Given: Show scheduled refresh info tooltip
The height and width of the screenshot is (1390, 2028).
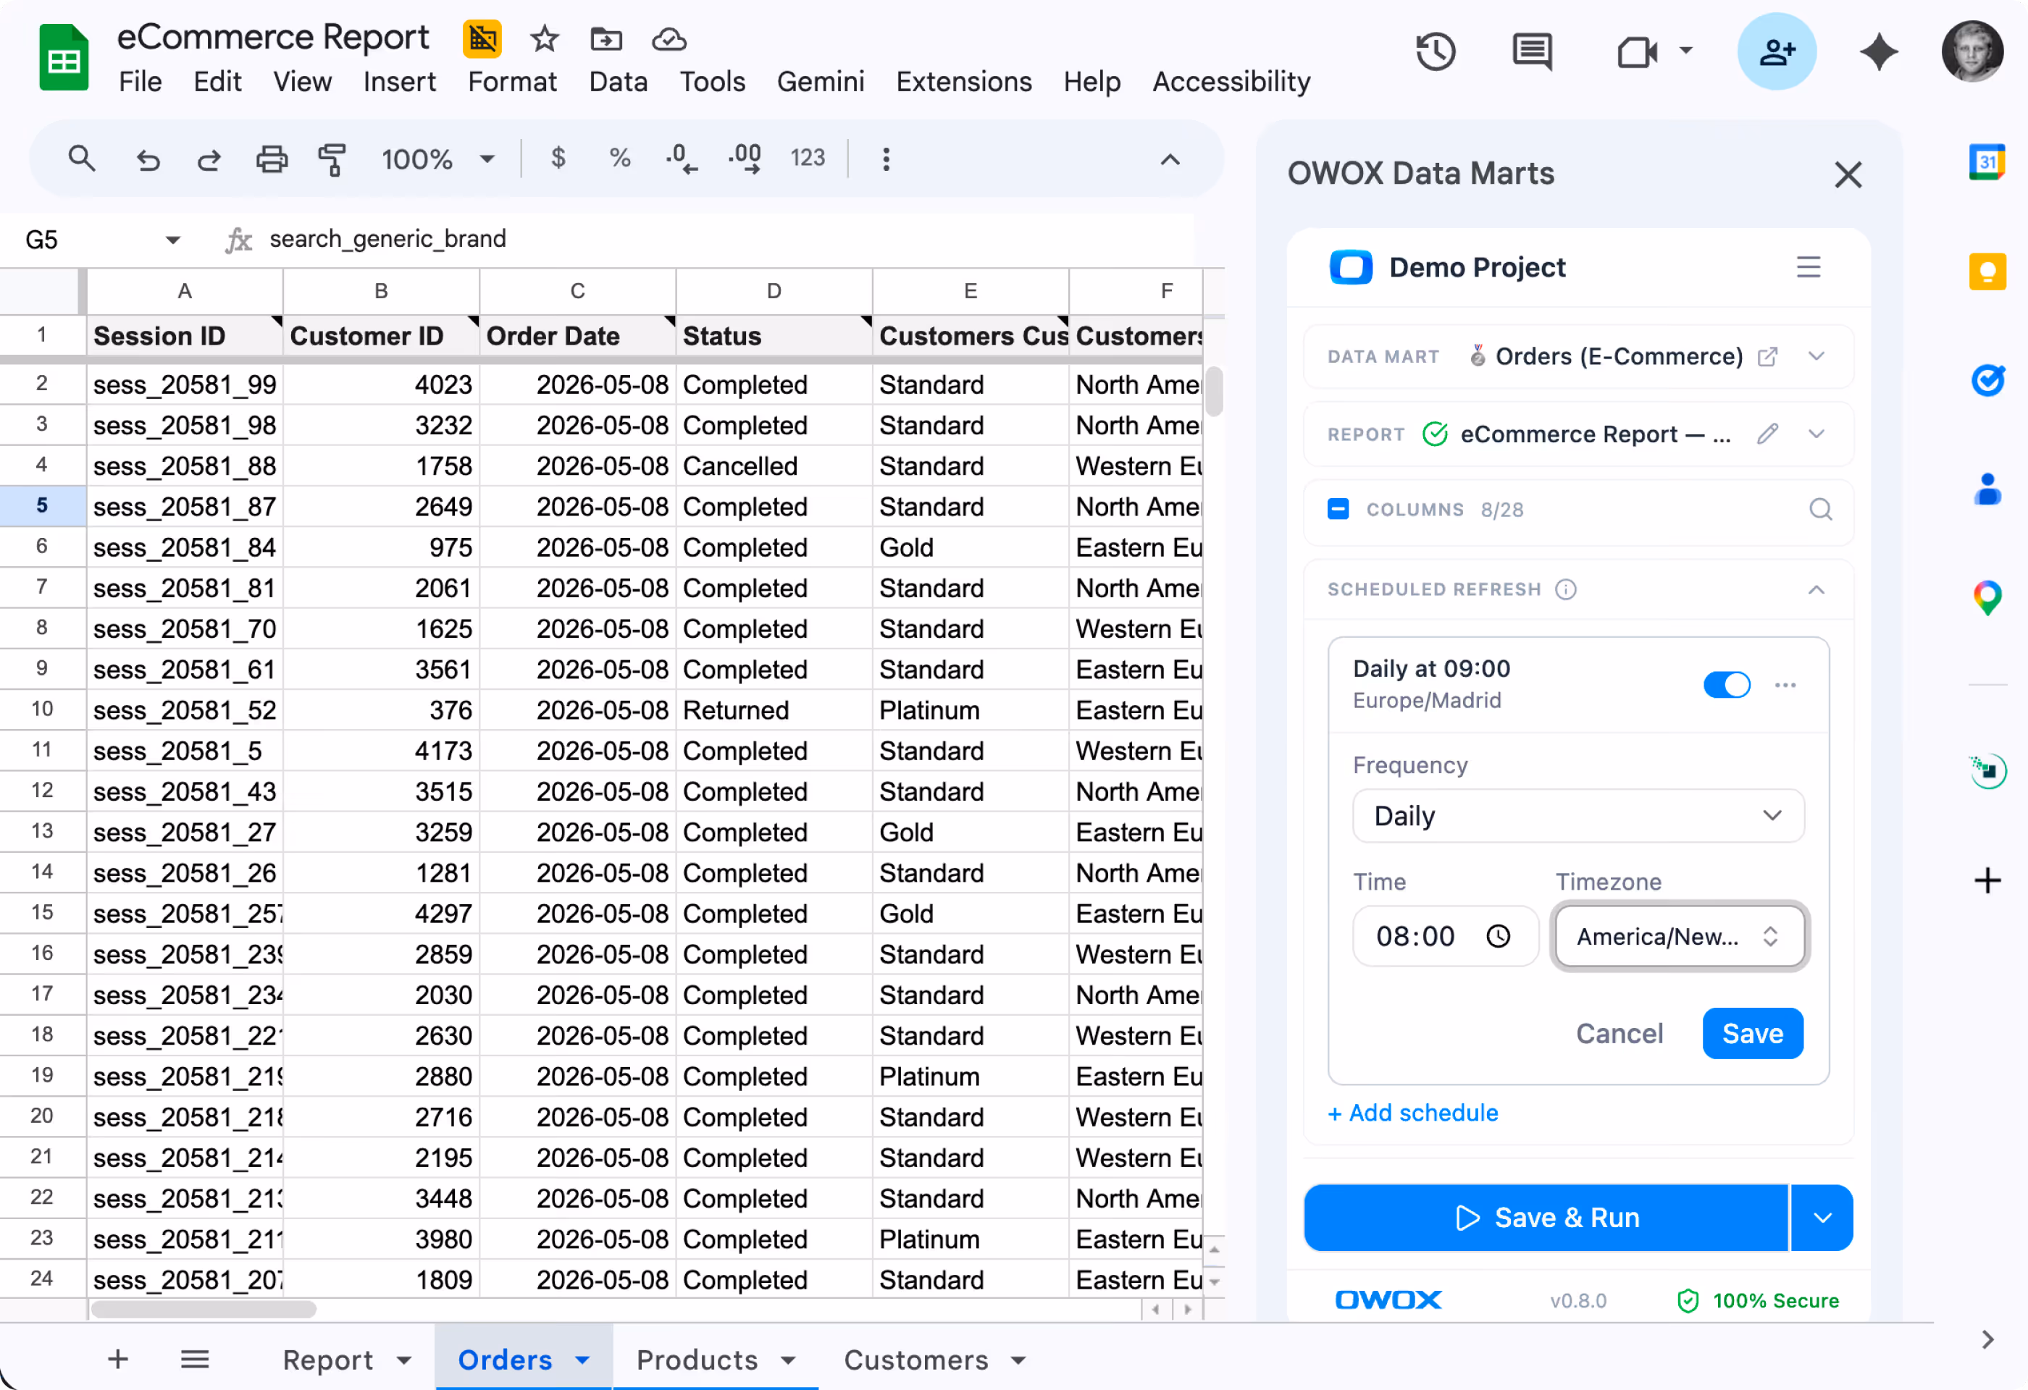Looking at the screenshot, I should (1565, 589).
